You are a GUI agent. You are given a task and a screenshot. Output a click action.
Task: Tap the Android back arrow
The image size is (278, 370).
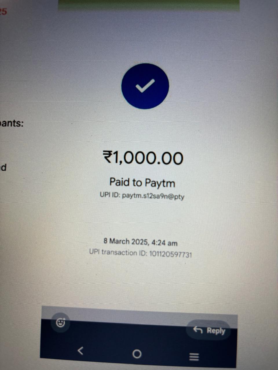coord(81,351)
